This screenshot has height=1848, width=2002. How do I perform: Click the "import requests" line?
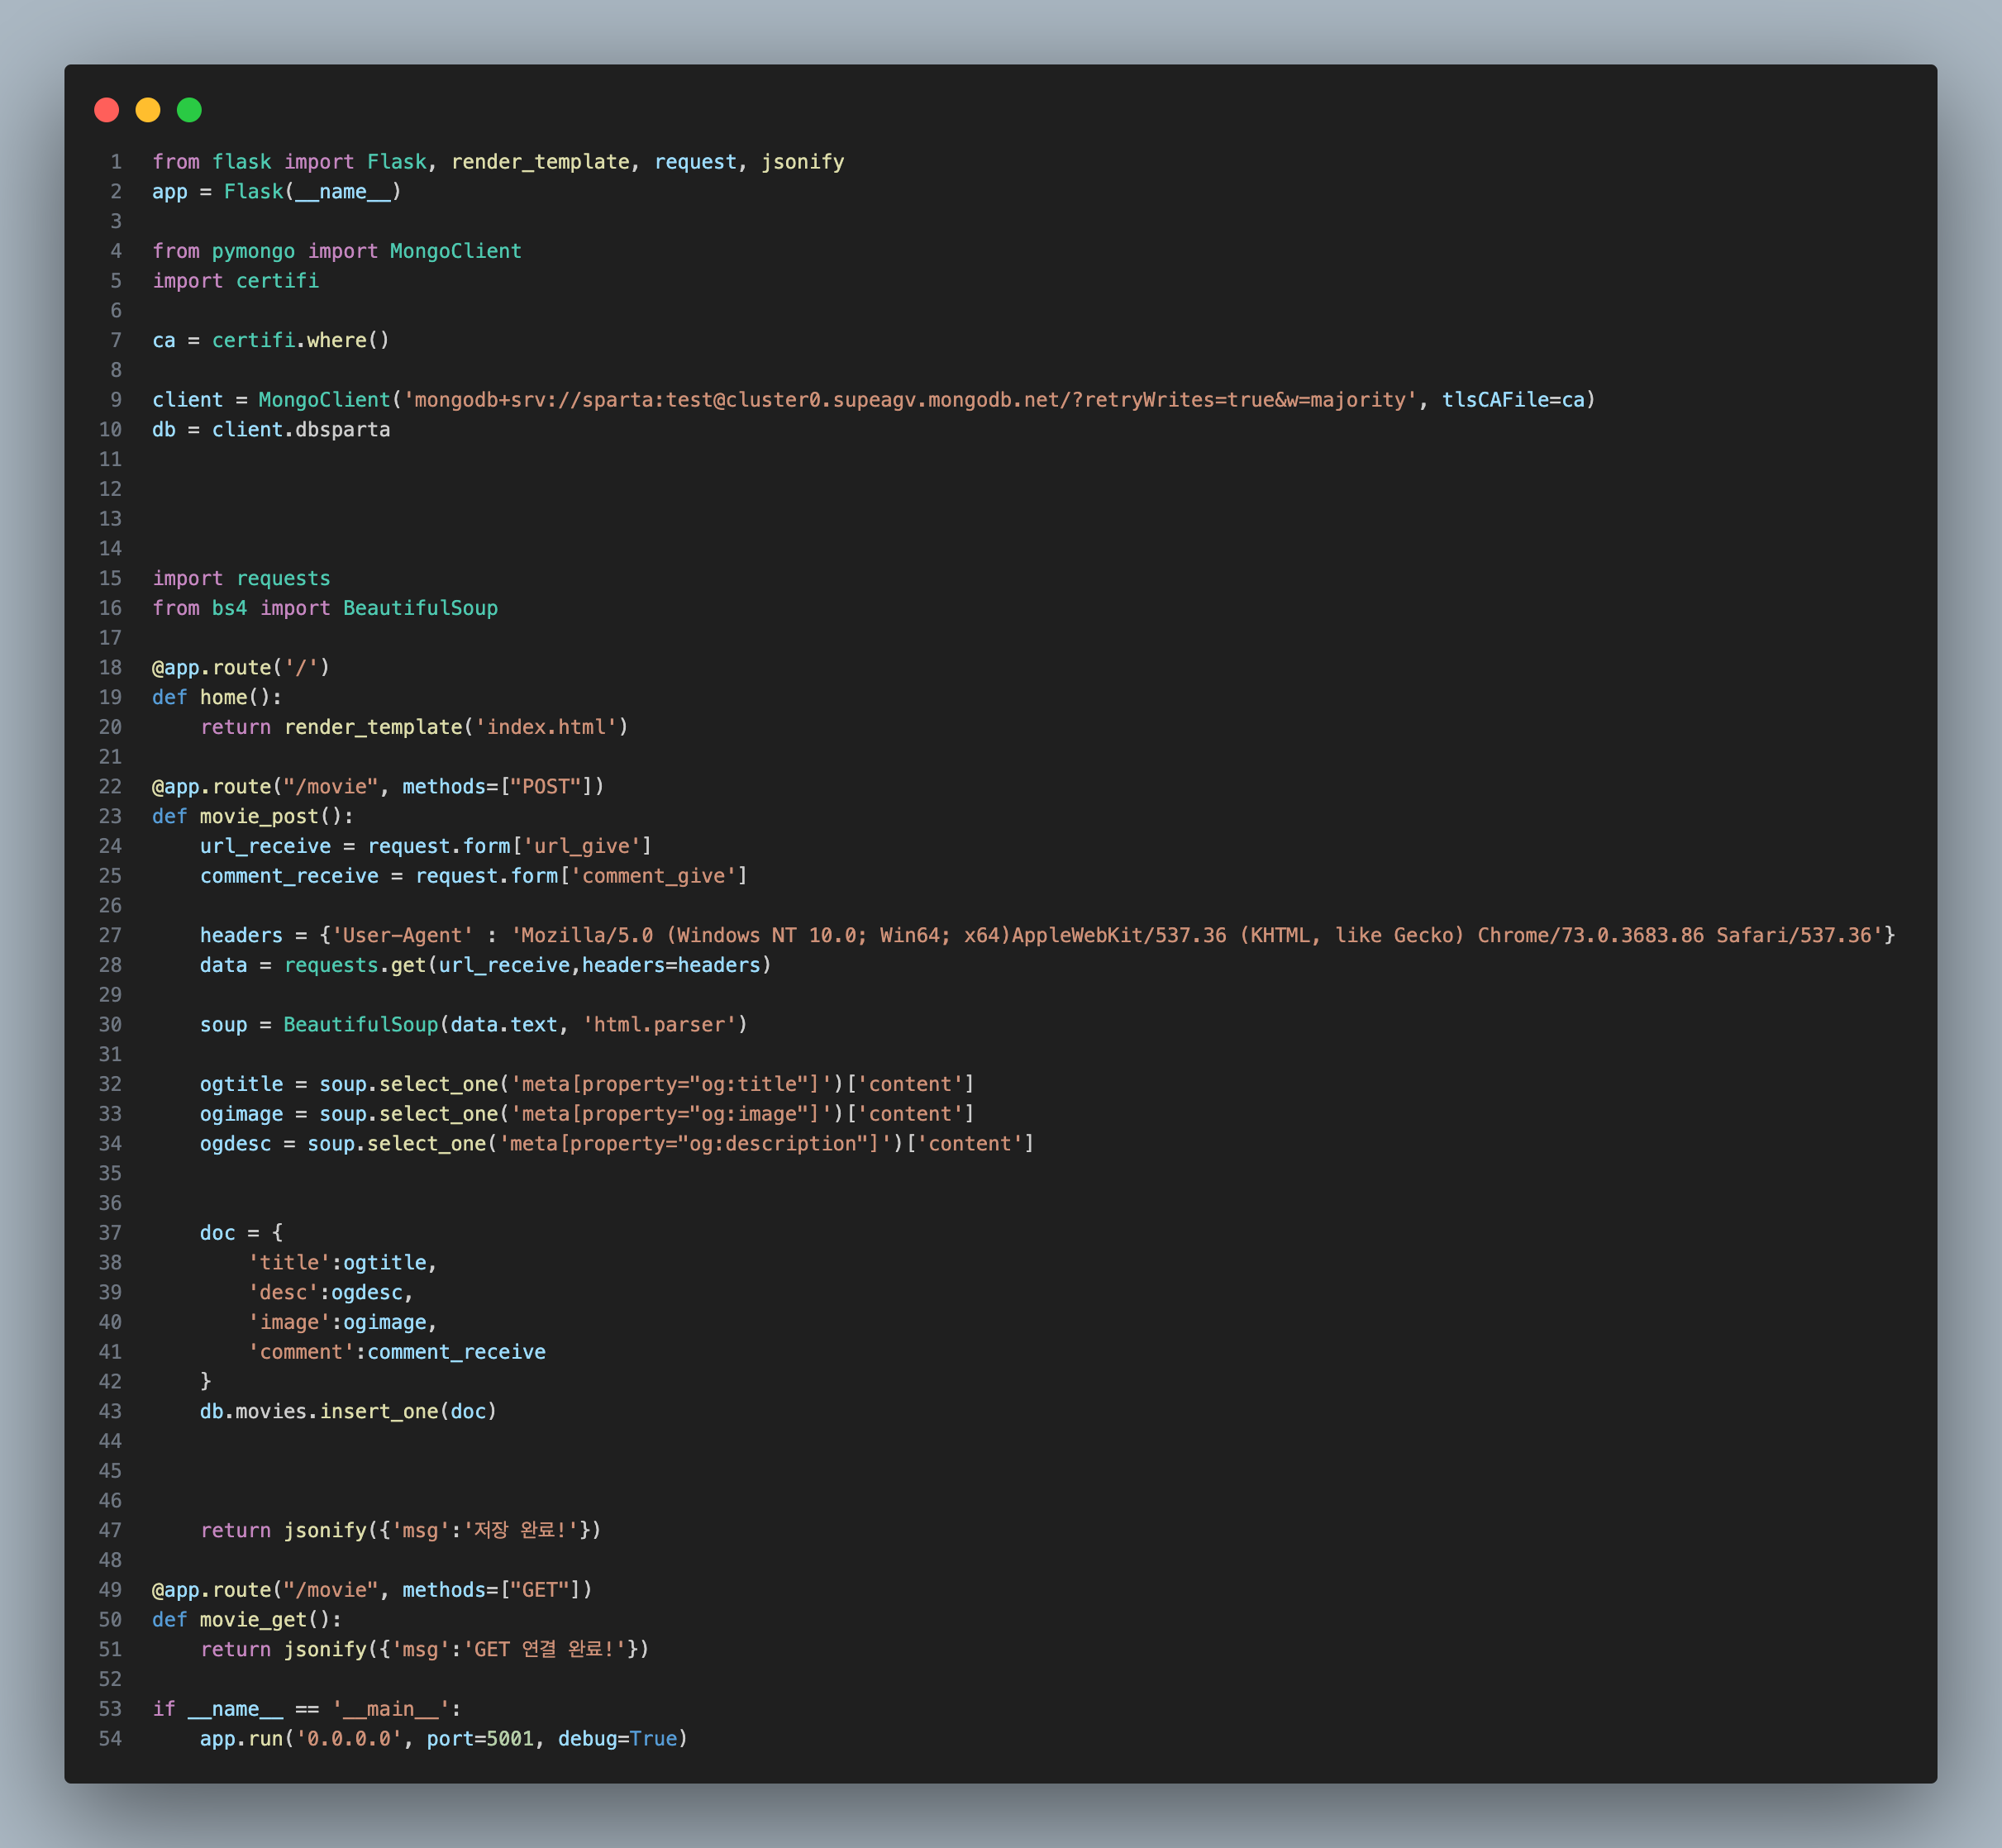(x=241, y=579)
